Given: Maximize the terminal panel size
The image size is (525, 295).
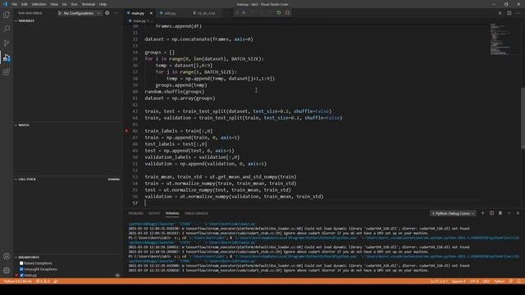Looking at the screenshot, I should 509,213.
